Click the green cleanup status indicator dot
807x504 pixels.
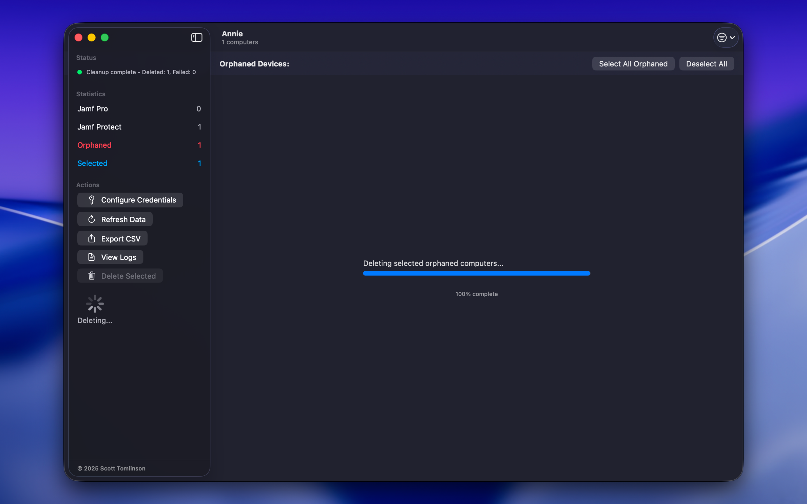click(x=80, y=72)
